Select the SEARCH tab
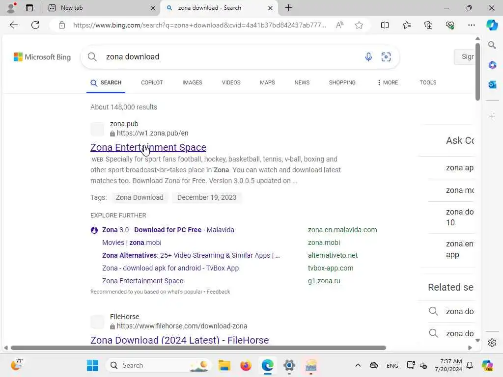 [106, 82]
